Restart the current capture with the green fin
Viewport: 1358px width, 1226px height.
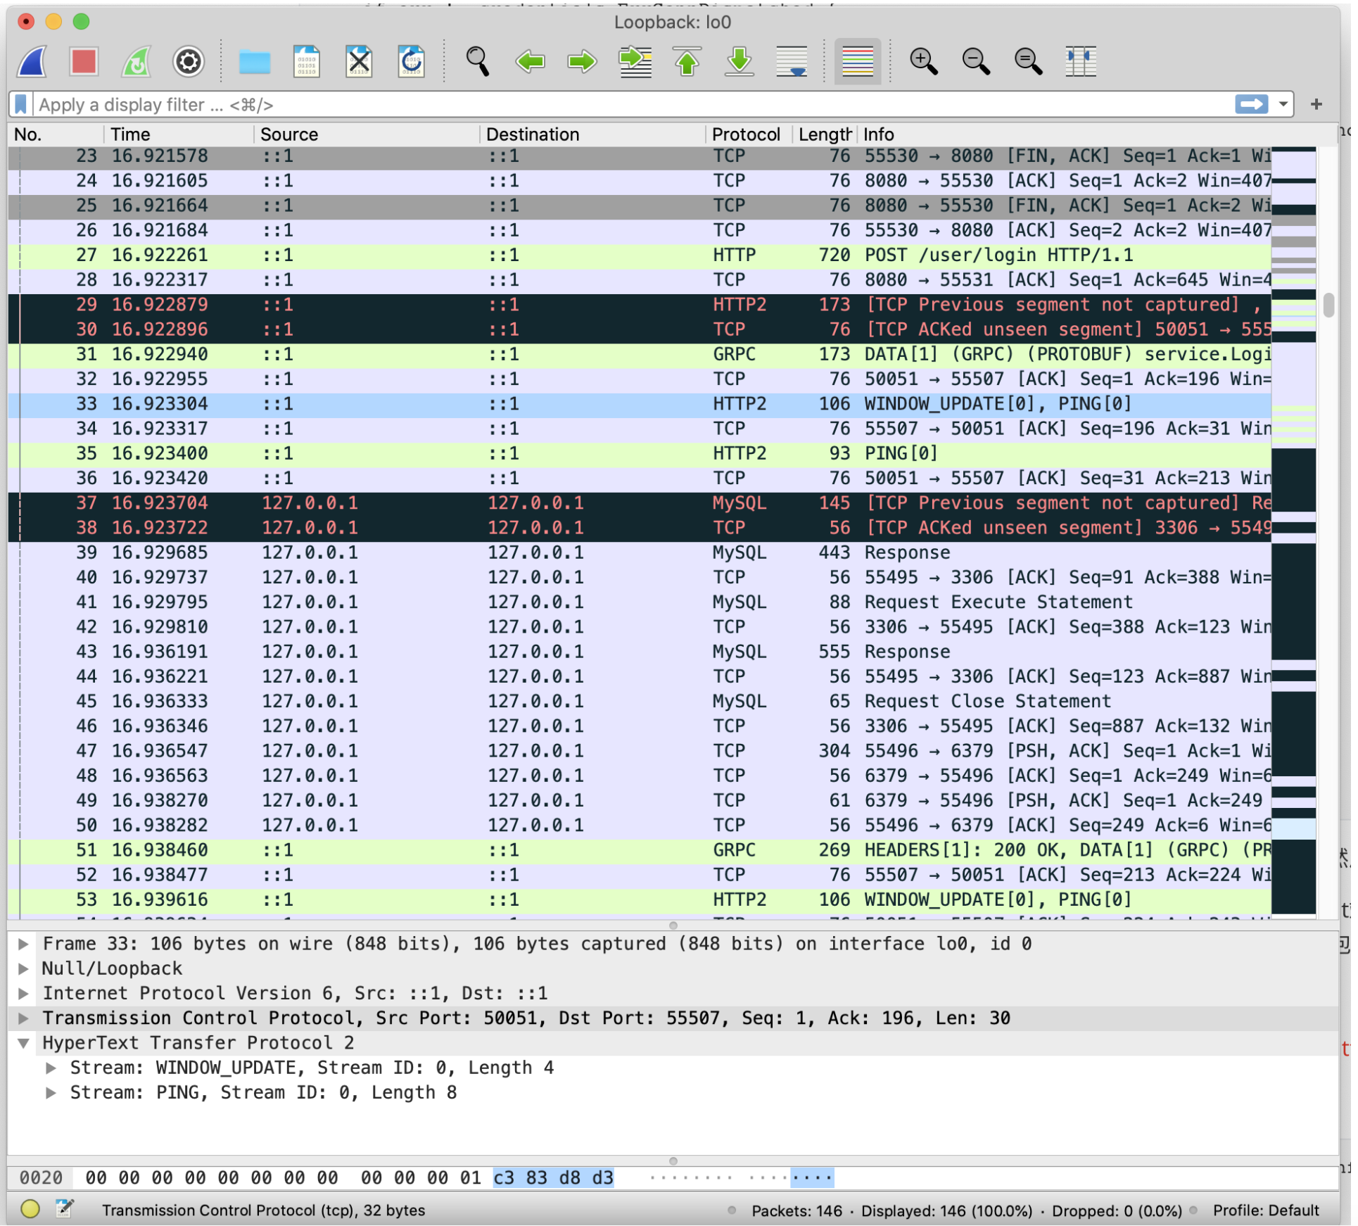(x=137, y=62)
